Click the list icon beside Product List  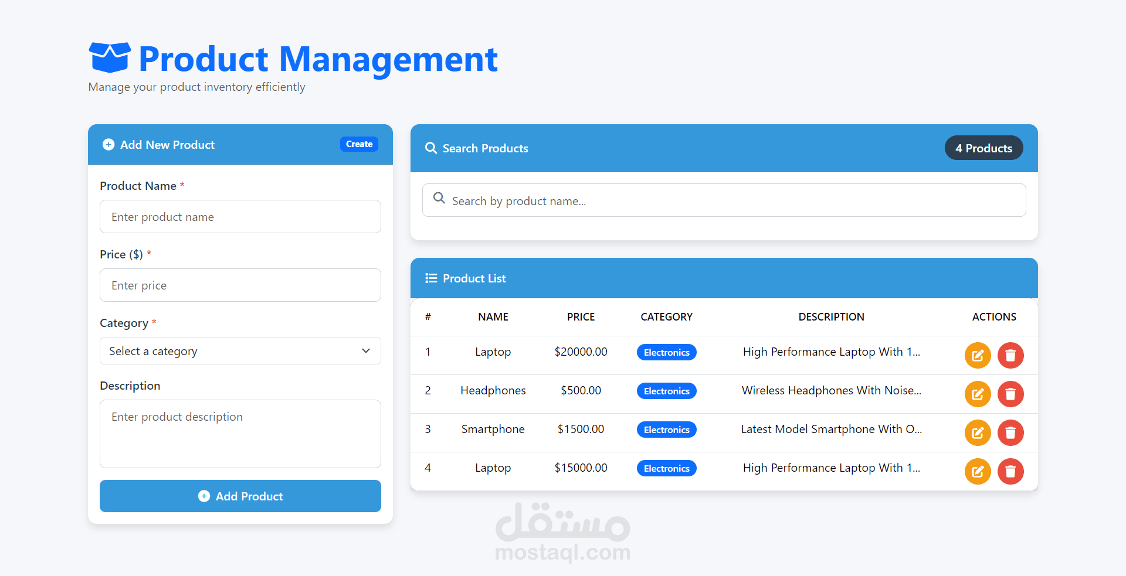click(431, 278)
